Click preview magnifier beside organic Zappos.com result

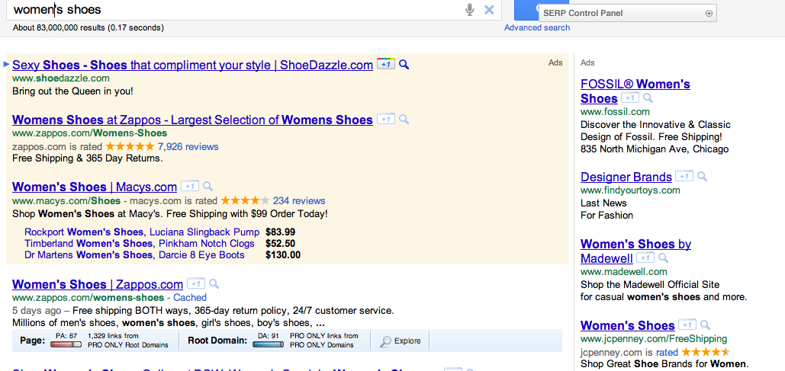click(214, 284)
